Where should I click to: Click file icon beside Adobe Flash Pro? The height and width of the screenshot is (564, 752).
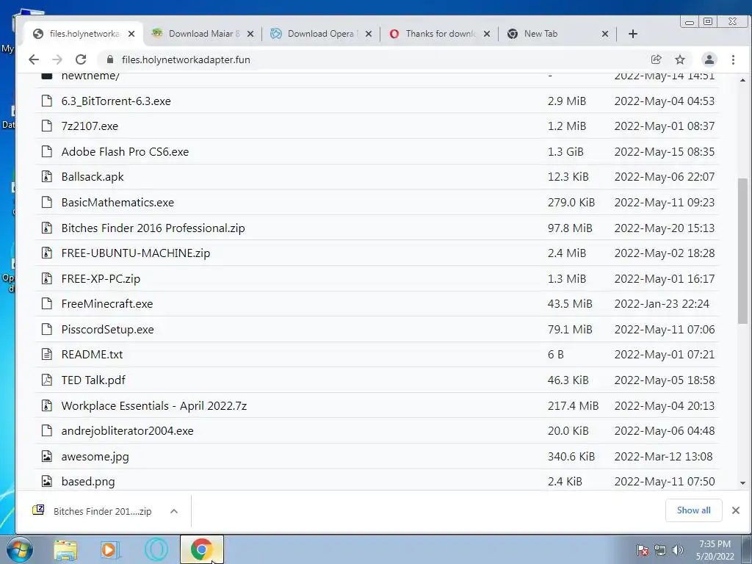pos(46,151)
